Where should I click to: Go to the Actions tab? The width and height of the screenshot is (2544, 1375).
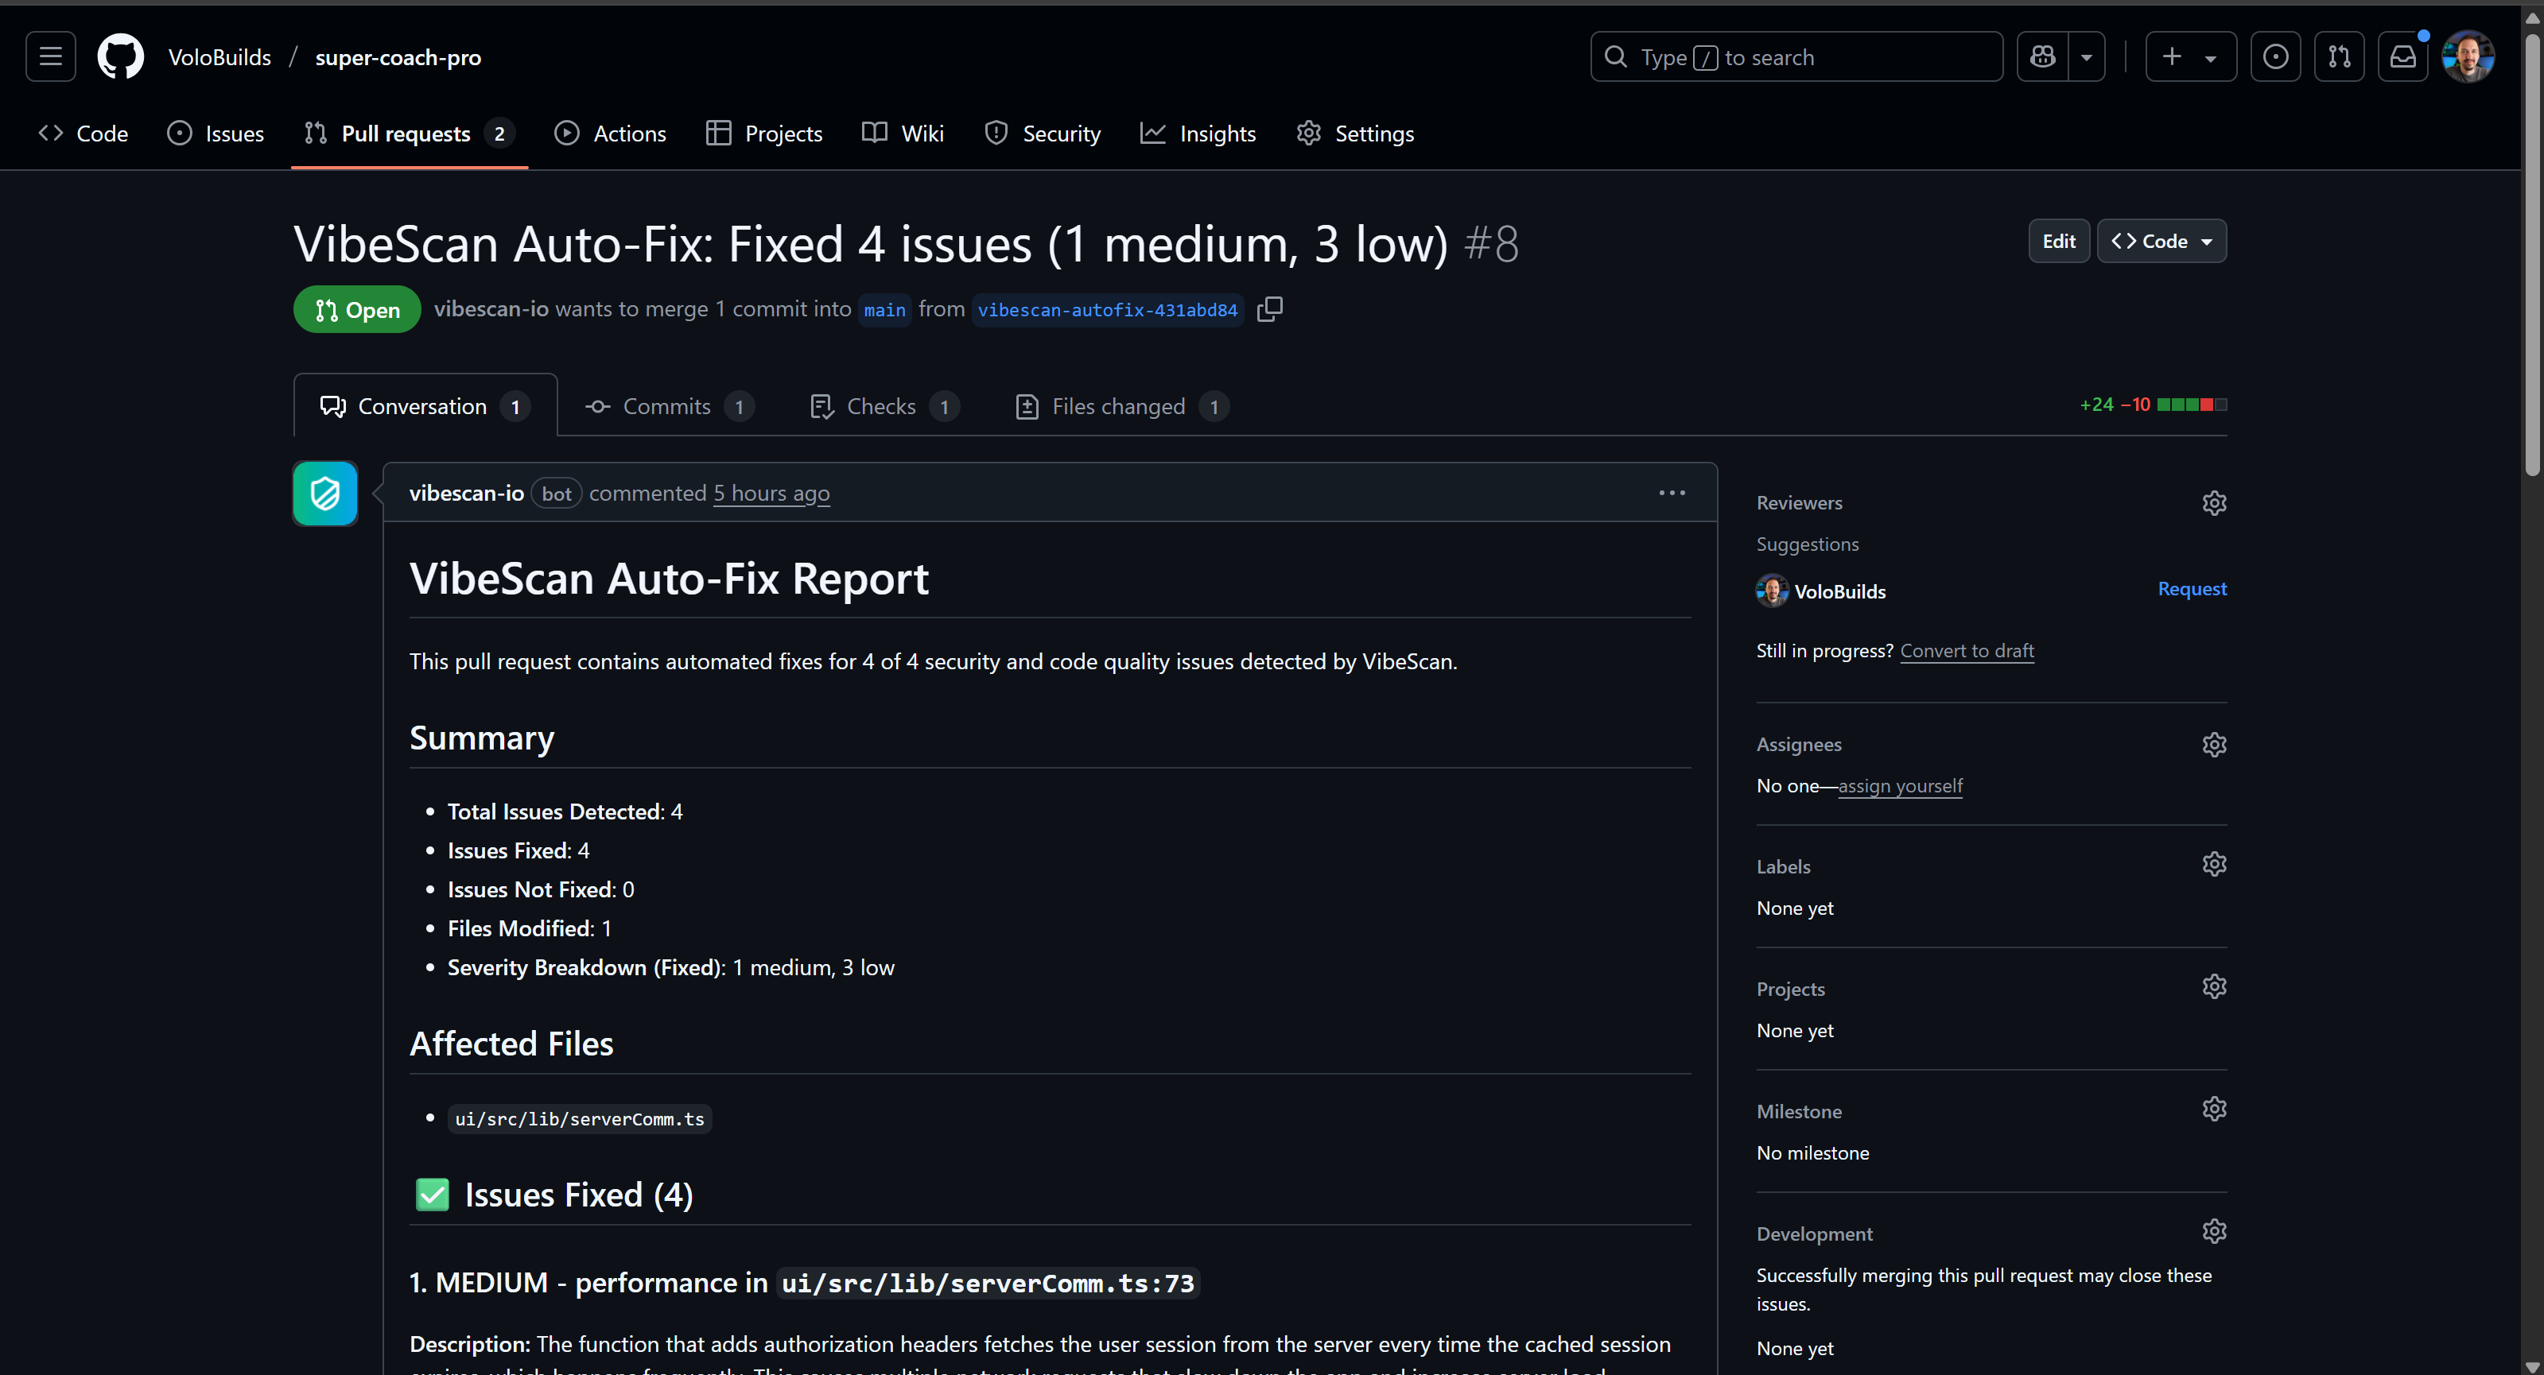pyautogui.click(x=610, y=134)
